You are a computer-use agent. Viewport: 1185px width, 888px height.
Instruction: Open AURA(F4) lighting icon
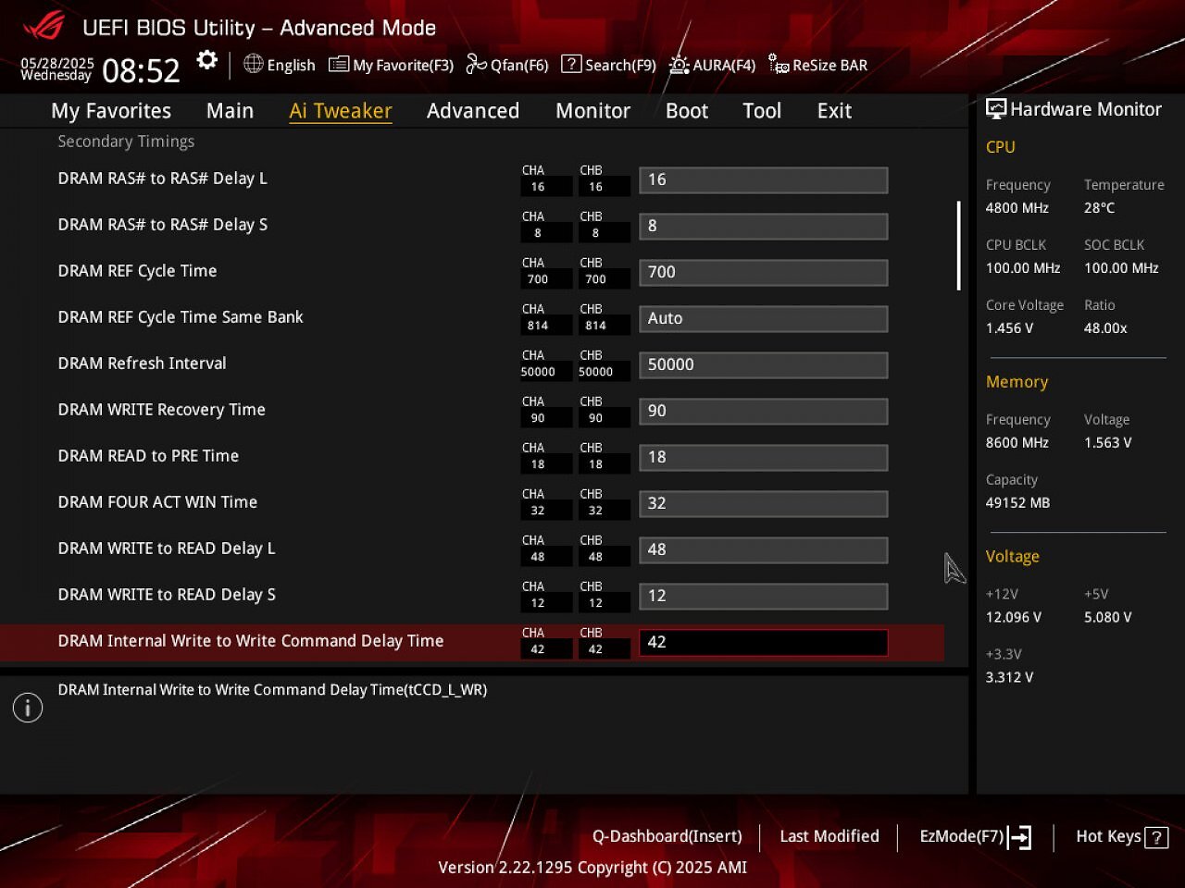point(679,65)
